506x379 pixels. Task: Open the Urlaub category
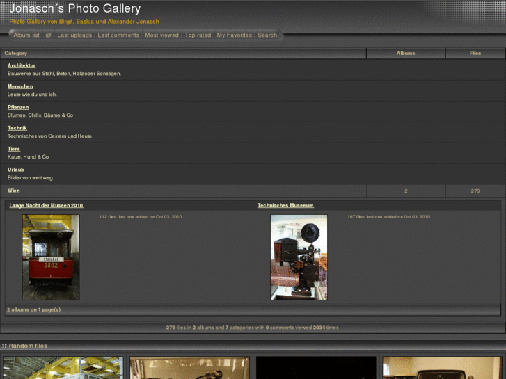(16, 170)
